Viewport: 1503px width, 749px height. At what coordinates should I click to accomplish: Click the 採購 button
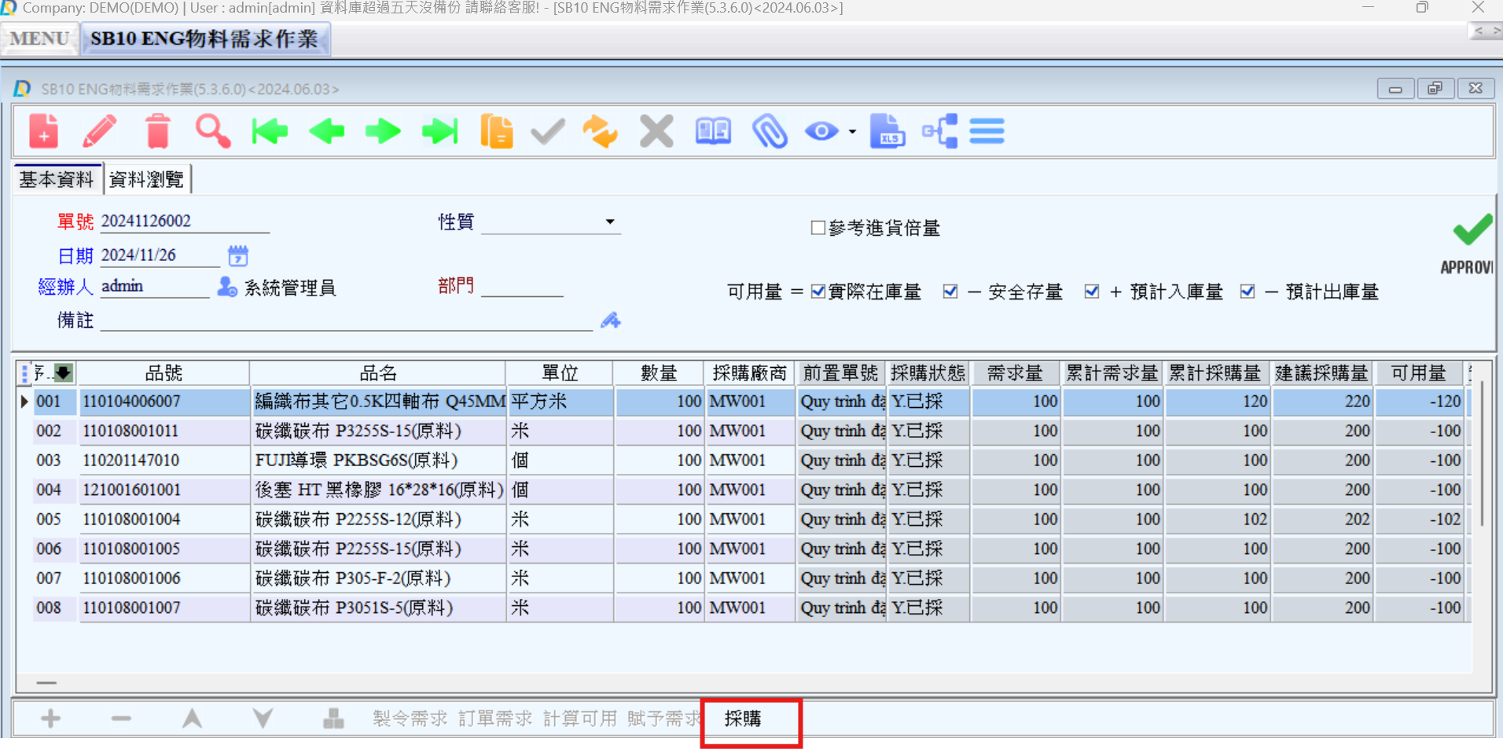(x=743, y=718)
